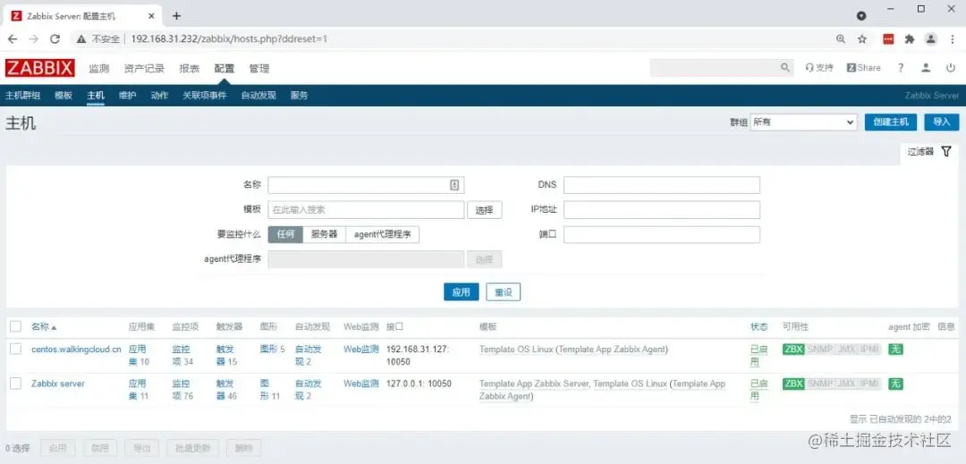Open 管理 main menu
Image resolution: width=966 pixels, height=464 pixels.
(258, 68)
